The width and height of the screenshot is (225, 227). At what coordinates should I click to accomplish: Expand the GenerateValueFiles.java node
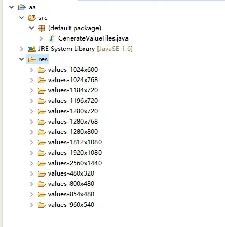tap(41, 38)
